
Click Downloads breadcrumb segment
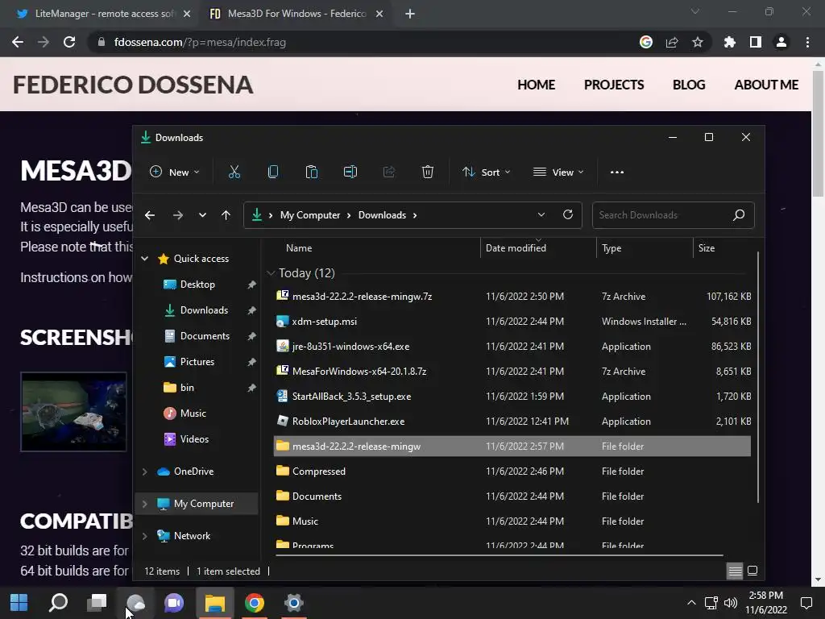382,215
